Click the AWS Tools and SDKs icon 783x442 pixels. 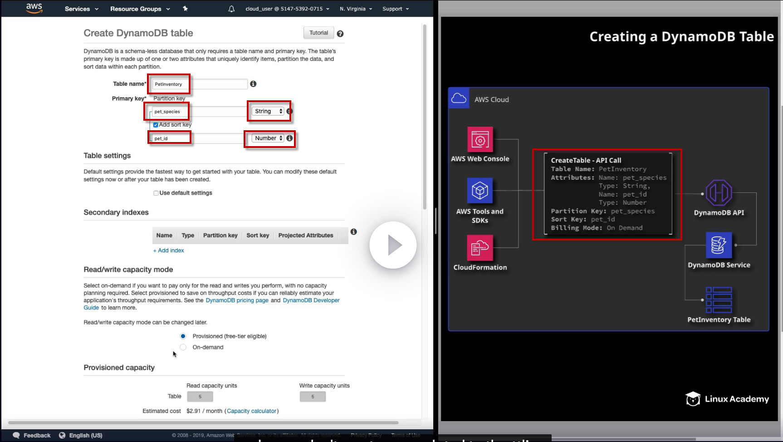[x=480, y=191]
